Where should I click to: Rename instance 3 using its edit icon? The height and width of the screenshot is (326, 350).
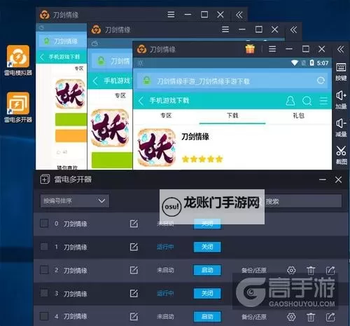pyautogui.click(x=134, y=293)
